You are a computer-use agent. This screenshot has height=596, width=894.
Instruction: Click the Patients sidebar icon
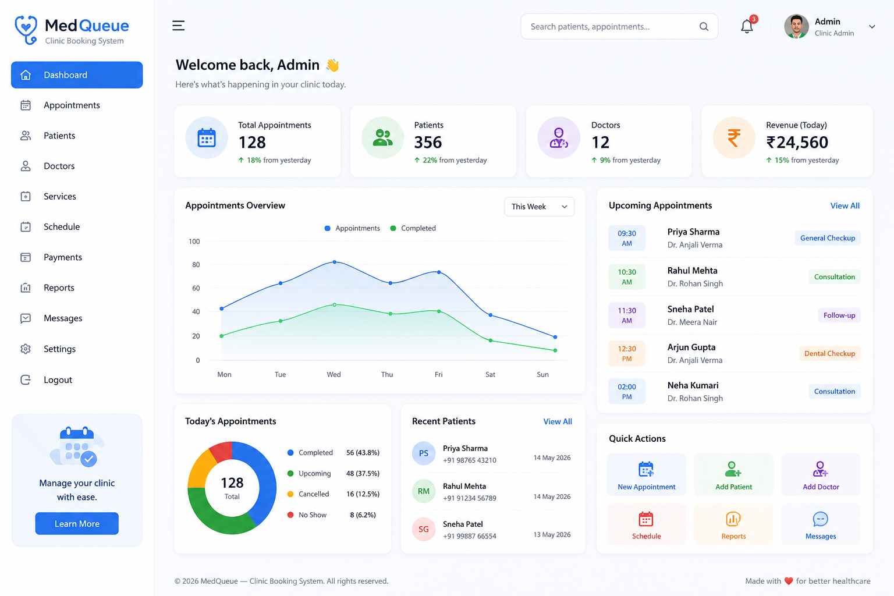click(x=26, y=136)
